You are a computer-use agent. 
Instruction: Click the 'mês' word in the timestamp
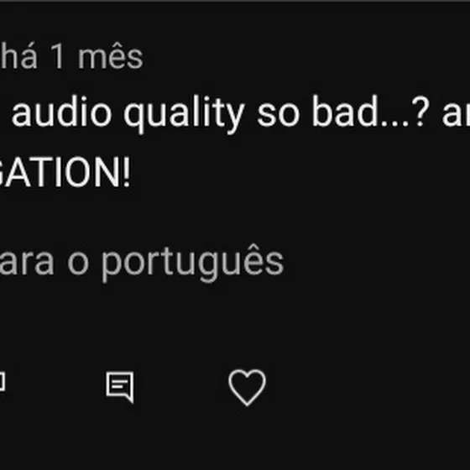tap(110, 56)
